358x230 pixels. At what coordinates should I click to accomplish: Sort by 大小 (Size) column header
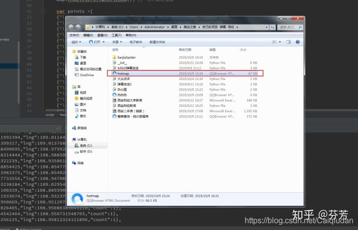[x=243, y=50]
